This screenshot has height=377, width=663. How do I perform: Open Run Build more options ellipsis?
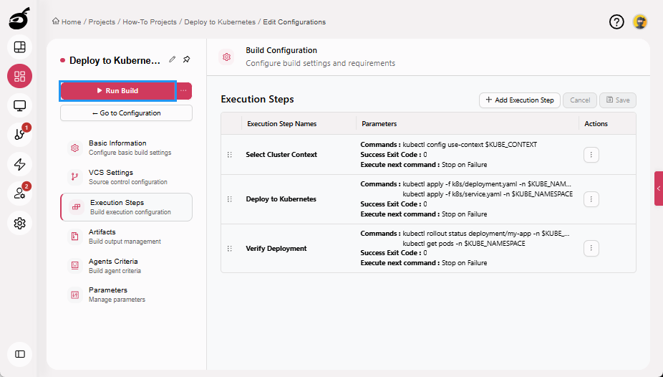183,90
